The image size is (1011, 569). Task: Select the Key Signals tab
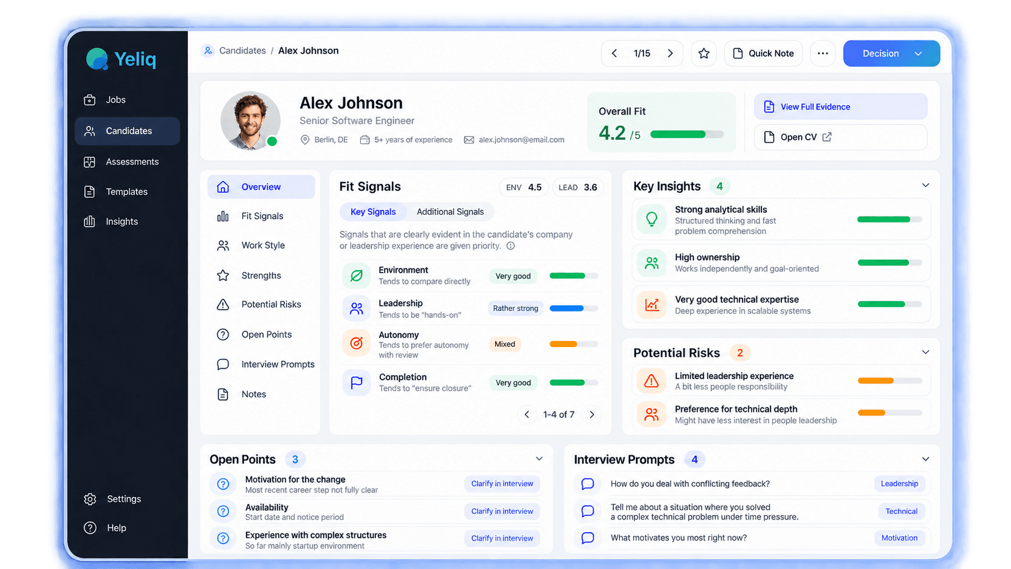pos(373,212)
